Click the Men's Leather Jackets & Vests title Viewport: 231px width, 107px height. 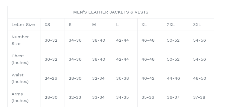(x=111, y=12)
